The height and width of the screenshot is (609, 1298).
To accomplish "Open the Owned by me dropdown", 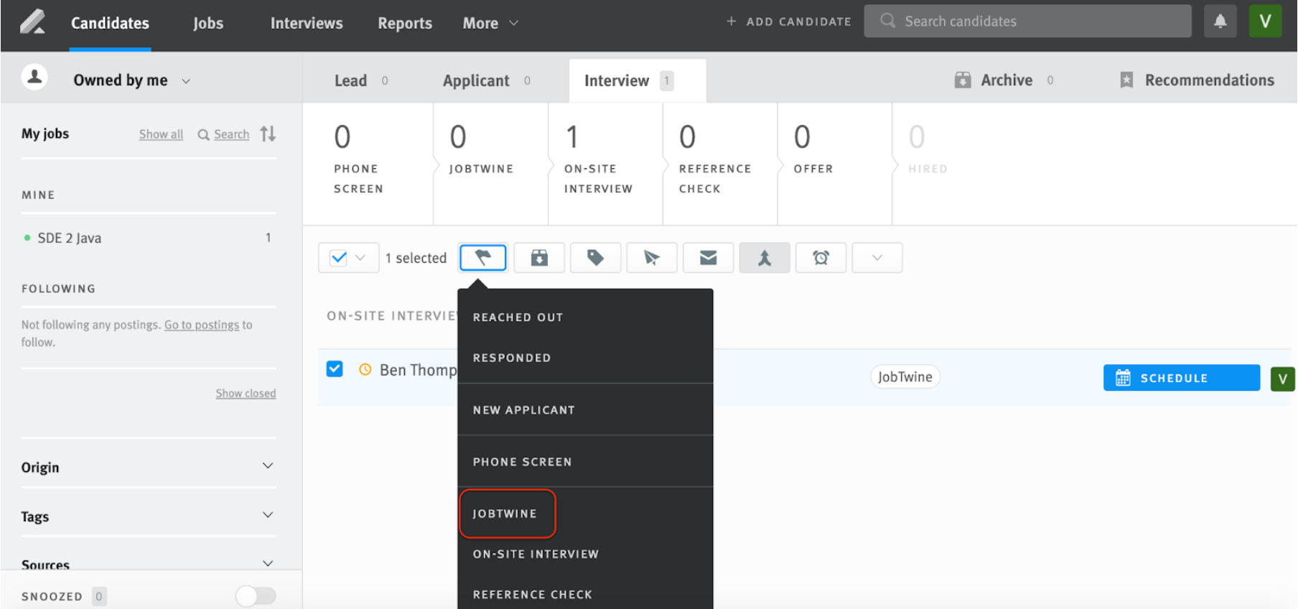I will tap(131, 80).
